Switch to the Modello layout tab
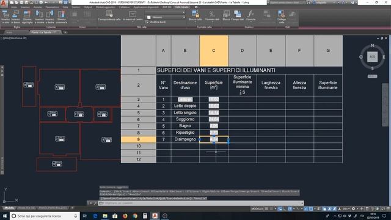The width and height of the screenshot is (391, 220). click(x=9, y=208)
